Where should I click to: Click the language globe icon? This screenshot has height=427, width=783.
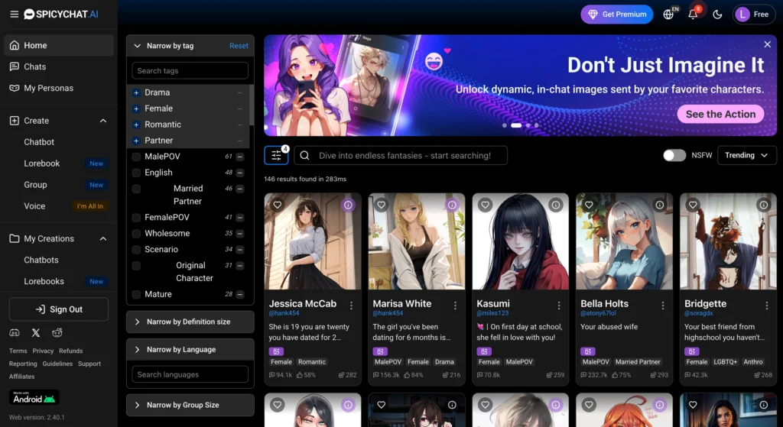pos(668,15)
